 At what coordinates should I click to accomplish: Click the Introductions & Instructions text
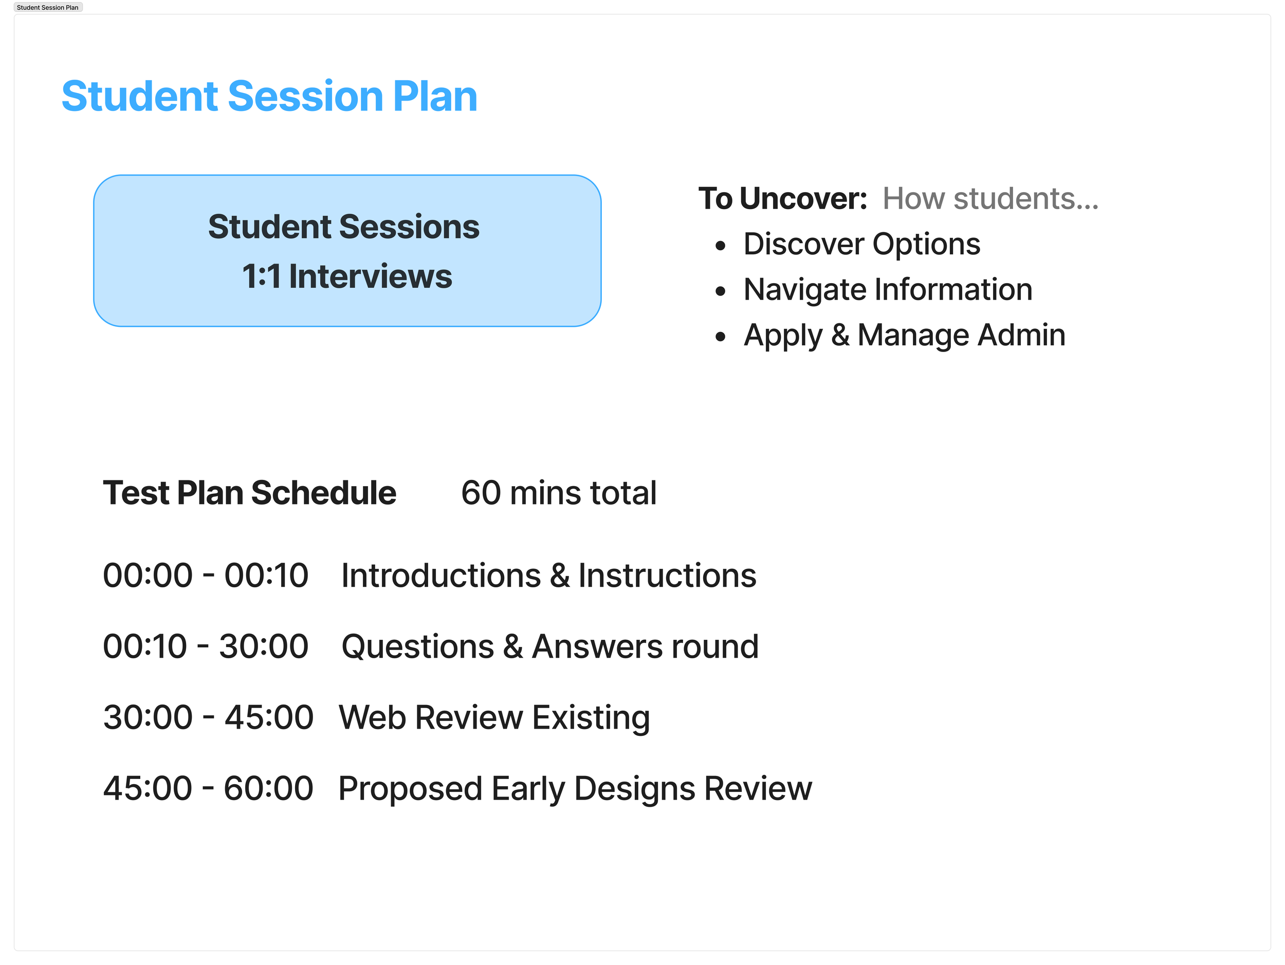pos(549,576)
